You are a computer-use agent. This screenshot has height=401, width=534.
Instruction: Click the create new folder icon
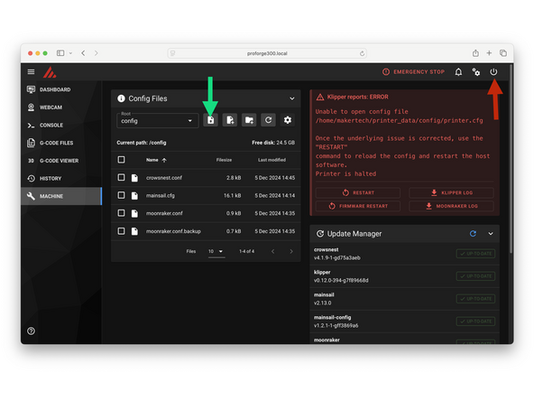(249, 120)
